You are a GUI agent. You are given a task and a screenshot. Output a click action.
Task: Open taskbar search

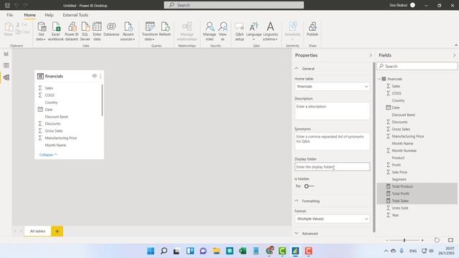click(164, 251)
